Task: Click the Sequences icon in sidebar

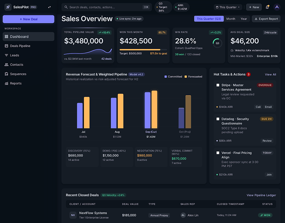Action: pos(6,74)
